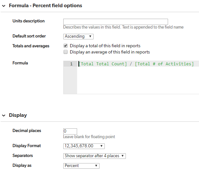Click the Display section heading
The width and height of the screenshot is (199, 171).
click(18, 115)
